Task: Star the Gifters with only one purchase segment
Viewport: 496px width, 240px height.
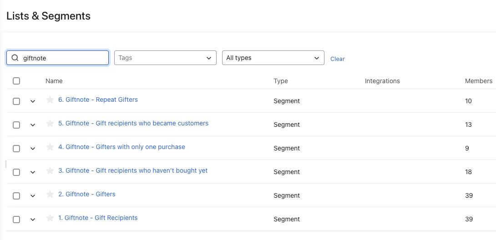Action: pos(50,147)
